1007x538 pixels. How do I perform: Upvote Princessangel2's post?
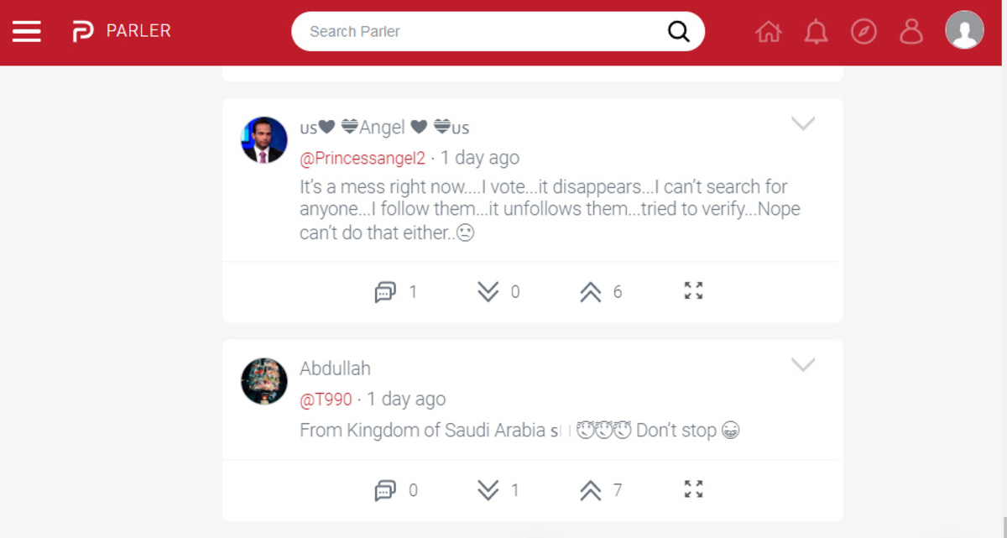point(591,292)
